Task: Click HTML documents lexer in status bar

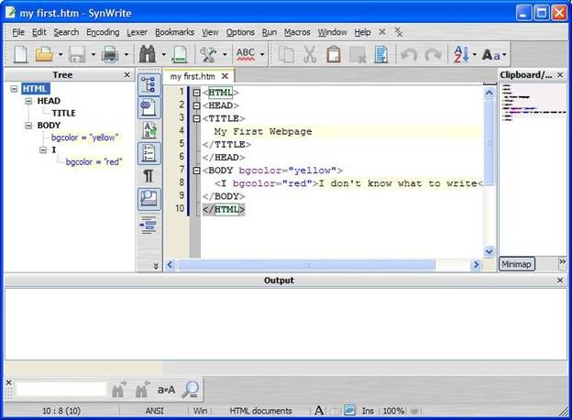Action: (260, 411)
